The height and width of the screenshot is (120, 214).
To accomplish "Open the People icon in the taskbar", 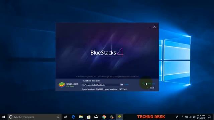I will click(x=177, y=117).
